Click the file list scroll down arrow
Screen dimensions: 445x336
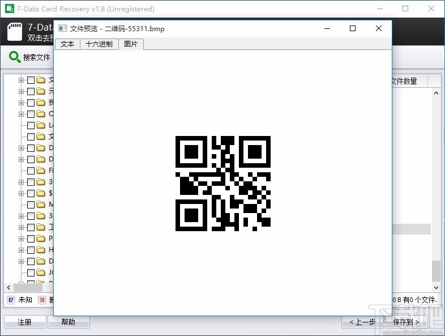(x=436, y=288)
